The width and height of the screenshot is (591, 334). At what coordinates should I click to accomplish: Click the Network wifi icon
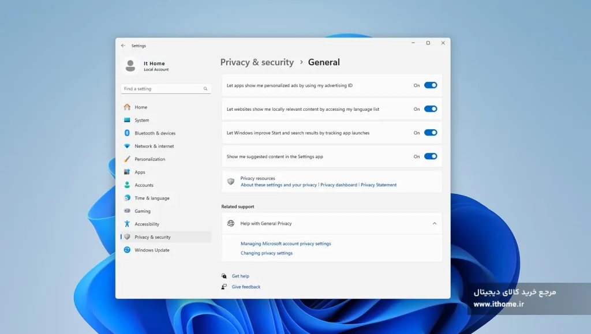click(x=127, y=146)
